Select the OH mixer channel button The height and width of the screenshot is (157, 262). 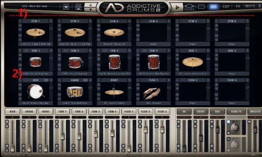click(184, 112)
